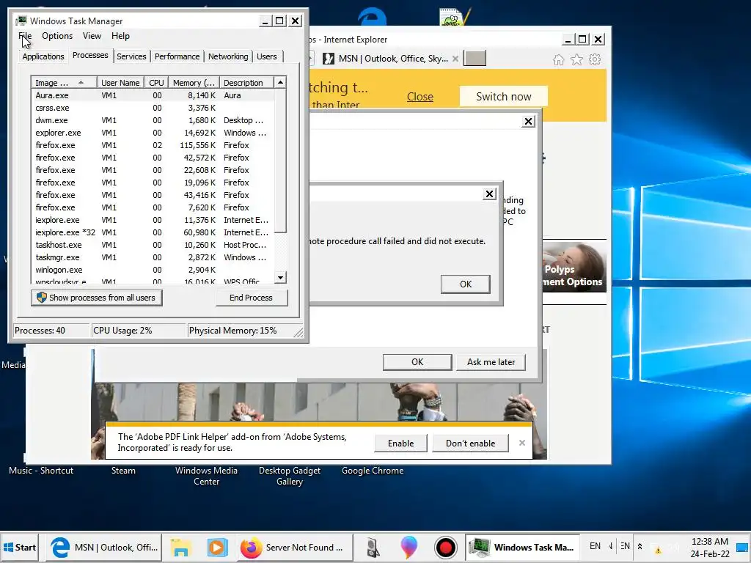The width and height of the screenshot is (751, 563).
Task: Sort processes by CPU column header
Action: 156,83
